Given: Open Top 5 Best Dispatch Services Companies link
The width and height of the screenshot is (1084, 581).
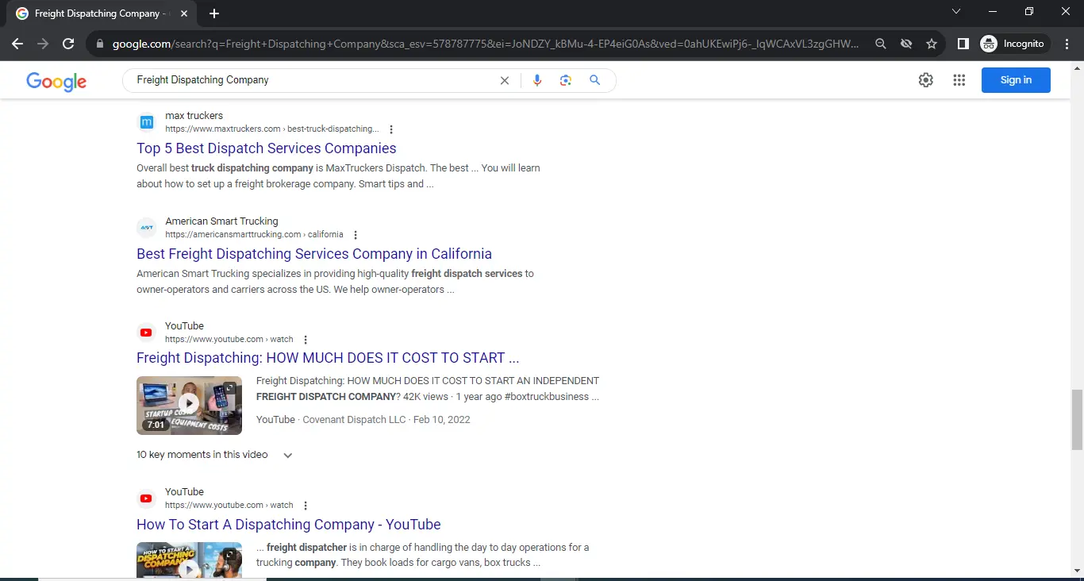Looking at the screenshot, I should [x=266, y=148].
